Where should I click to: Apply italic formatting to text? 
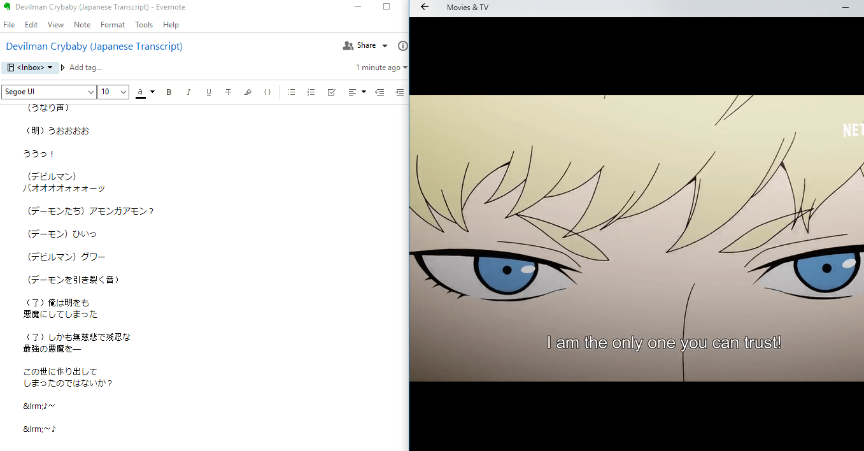point(188,92)
